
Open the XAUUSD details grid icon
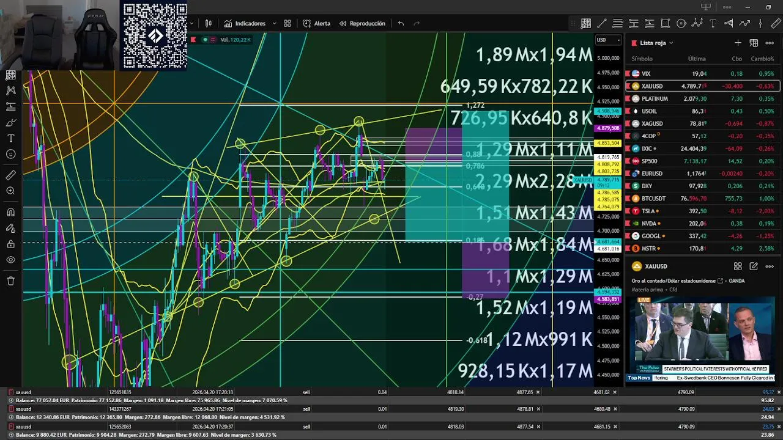[x=738, y=266]
